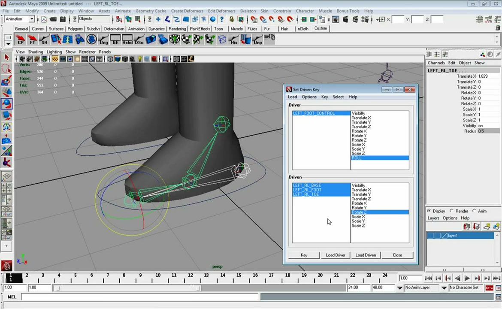Click the lock icon in status line
502x309 pixels.
pos(231,20)
